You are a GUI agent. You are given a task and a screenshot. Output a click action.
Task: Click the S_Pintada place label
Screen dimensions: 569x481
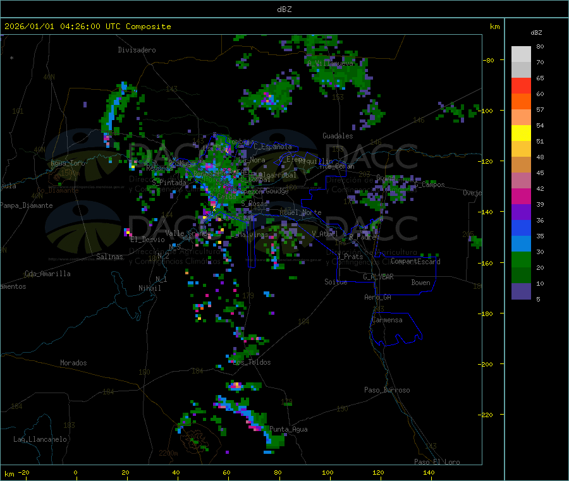[x=169, y=183]
